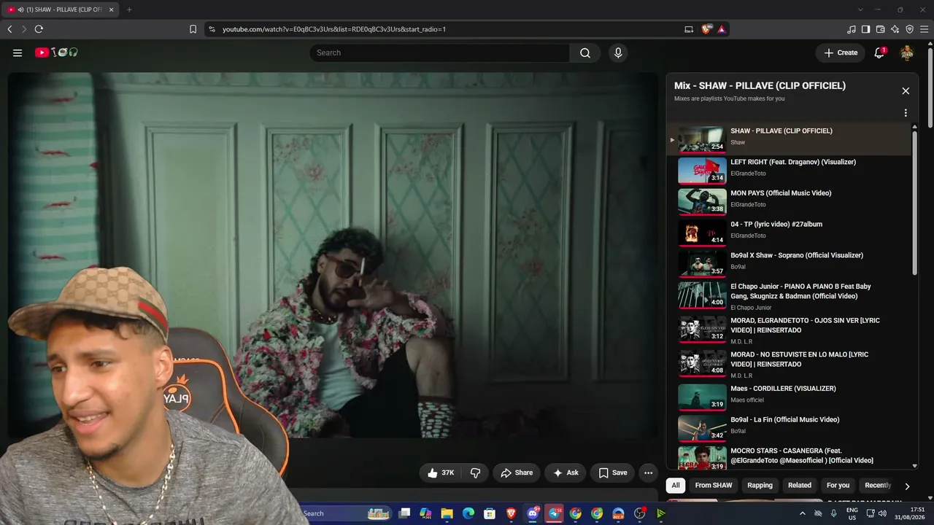Reload the YouTube page
This screenshot has width=934, height=525.
pyautogui.click(x=39, y=29)
